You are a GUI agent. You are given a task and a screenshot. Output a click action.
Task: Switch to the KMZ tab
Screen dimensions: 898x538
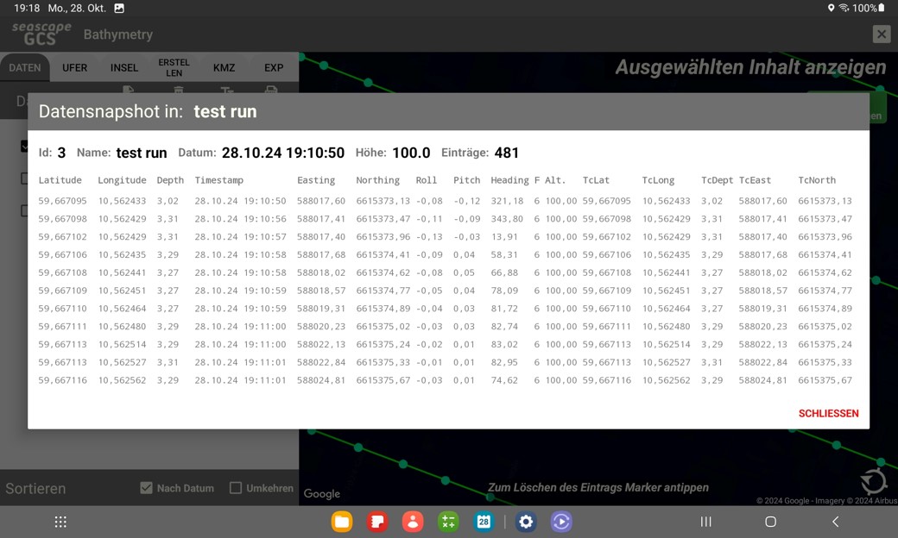pos(224,67)
